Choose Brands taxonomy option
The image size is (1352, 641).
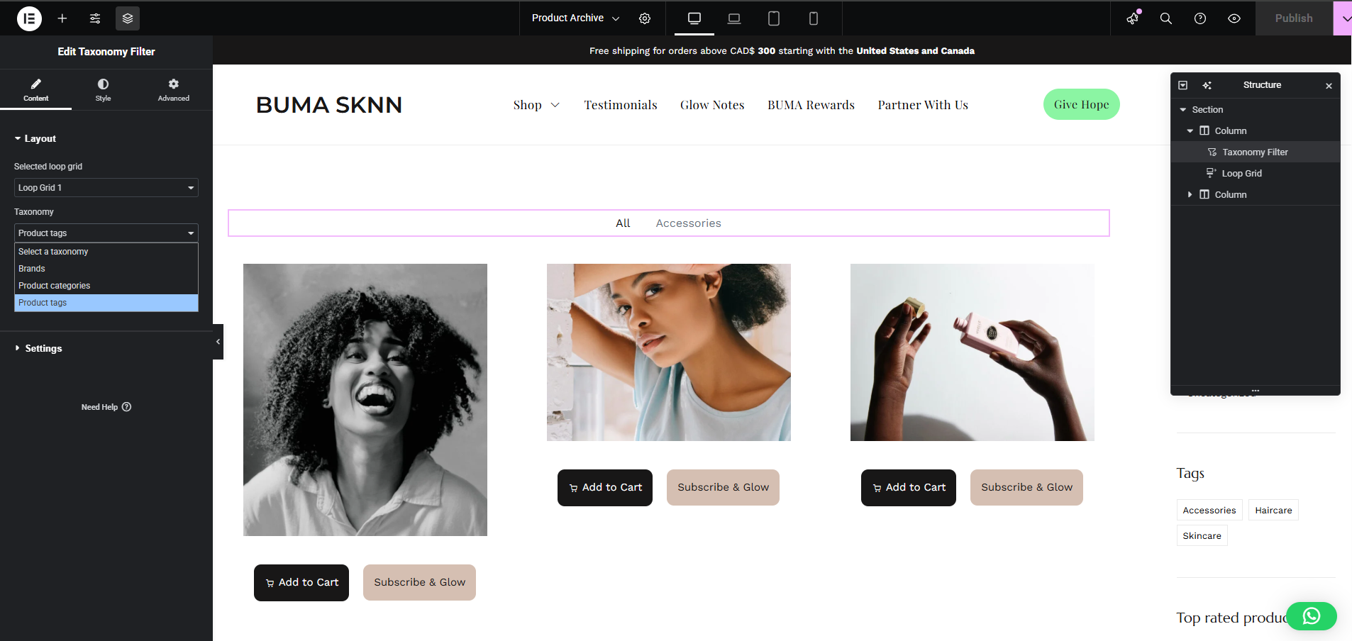106,269
